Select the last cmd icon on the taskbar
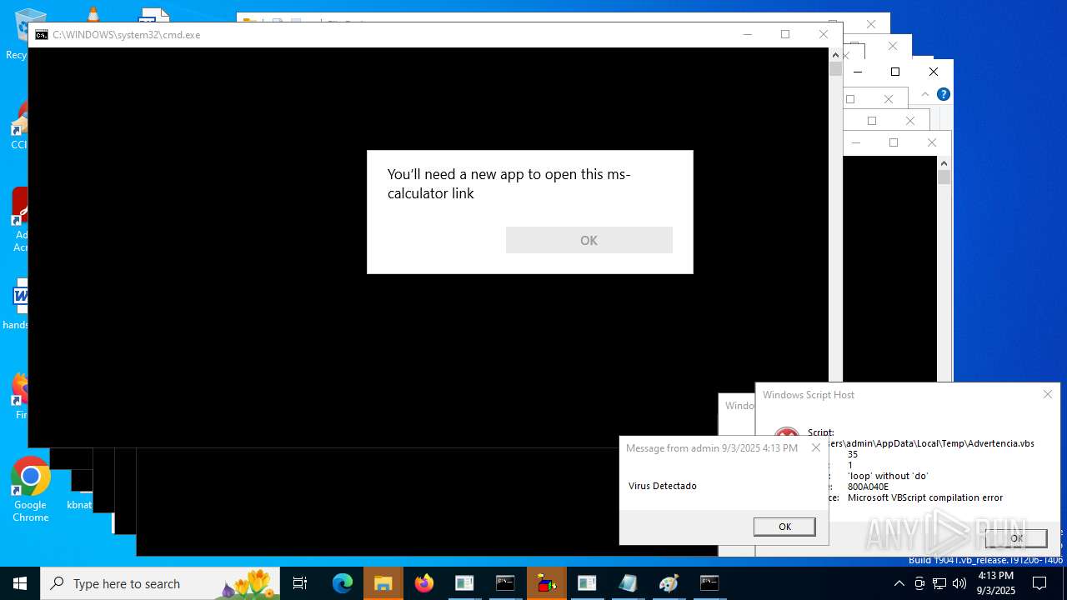 click(x=709, y=583)
